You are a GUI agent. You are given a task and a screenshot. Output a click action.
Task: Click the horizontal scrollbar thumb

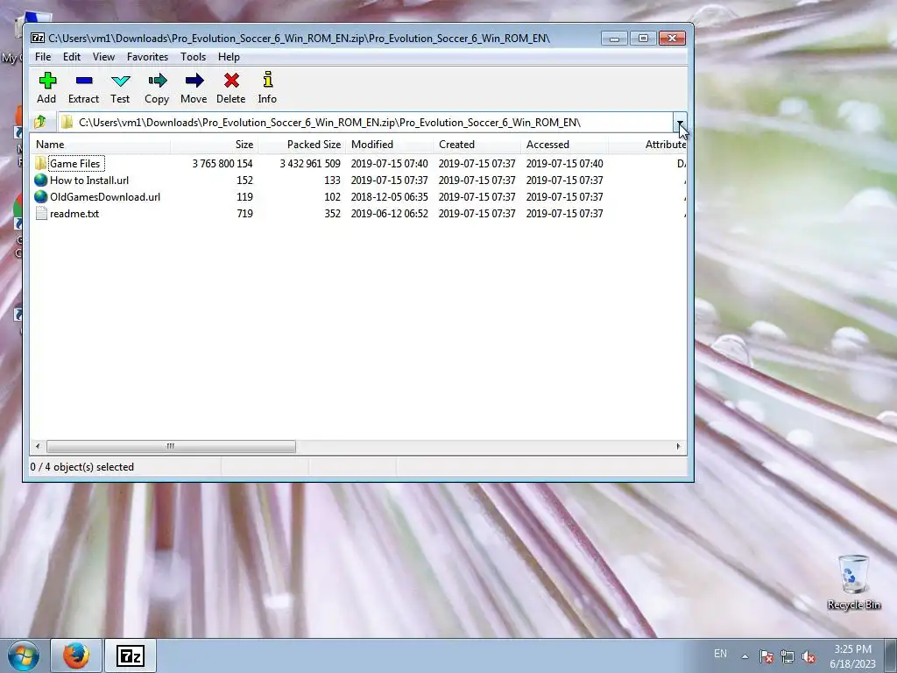click(171, 446)
